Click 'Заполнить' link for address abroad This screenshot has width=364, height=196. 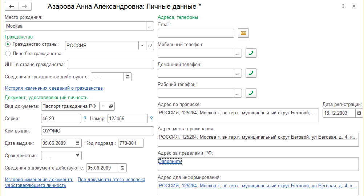point(170,162)
